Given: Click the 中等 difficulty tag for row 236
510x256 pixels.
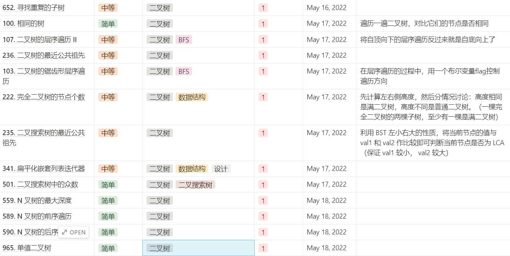Looking at the screenshot, I should (x=108, y=55).
